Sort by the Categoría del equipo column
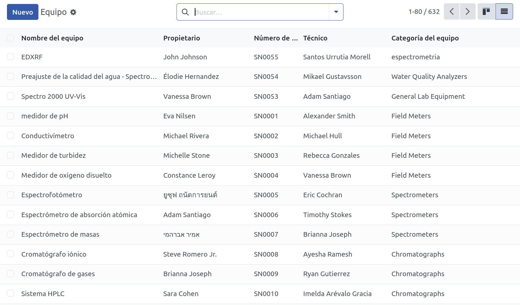 click(x=425, y=38)
